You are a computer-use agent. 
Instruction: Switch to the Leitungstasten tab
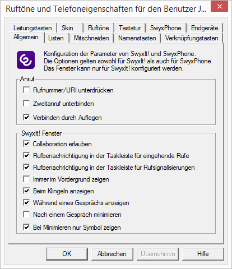click(33, 28)
